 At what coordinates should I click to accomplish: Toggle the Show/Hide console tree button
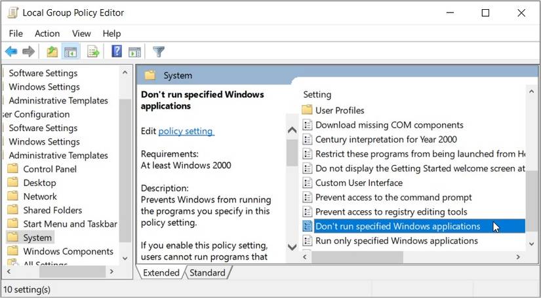(x=70, y=51)
